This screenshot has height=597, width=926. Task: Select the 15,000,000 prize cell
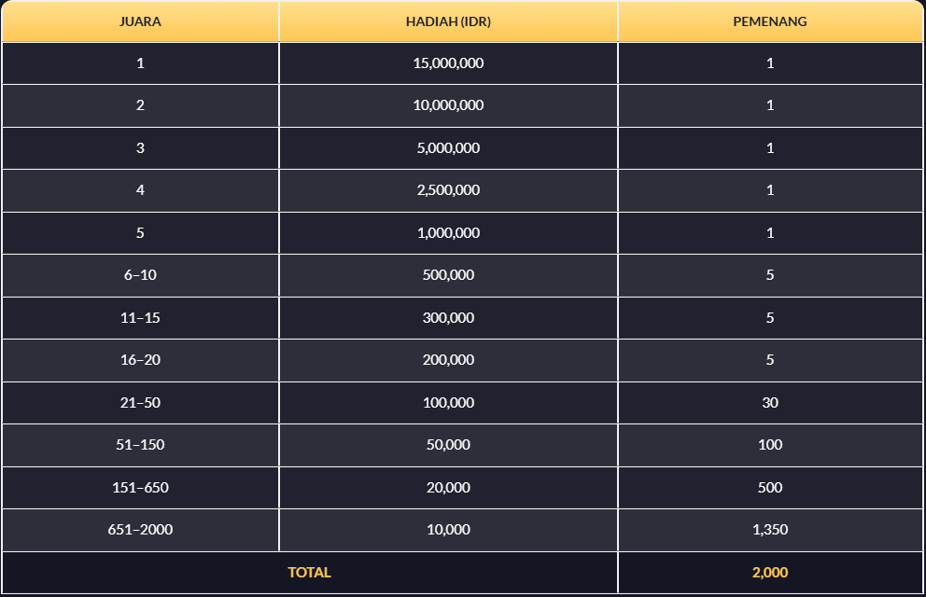click(x=448, y=63)
